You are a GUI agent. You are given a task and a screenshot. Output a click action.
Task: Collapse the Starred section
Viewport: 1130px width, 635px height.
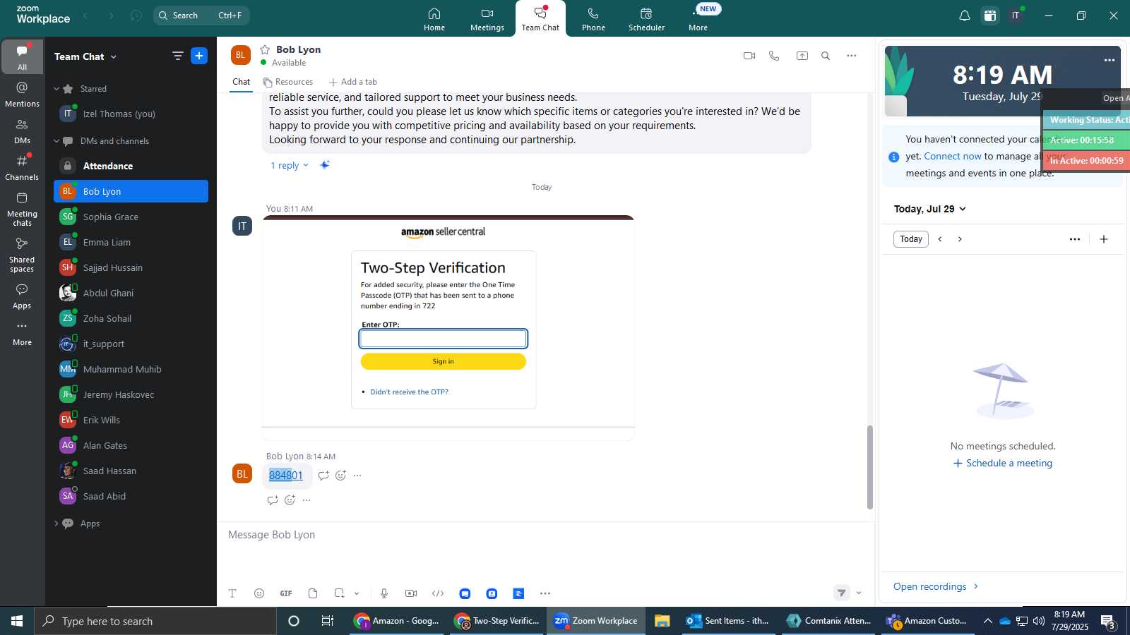point(56,89)
